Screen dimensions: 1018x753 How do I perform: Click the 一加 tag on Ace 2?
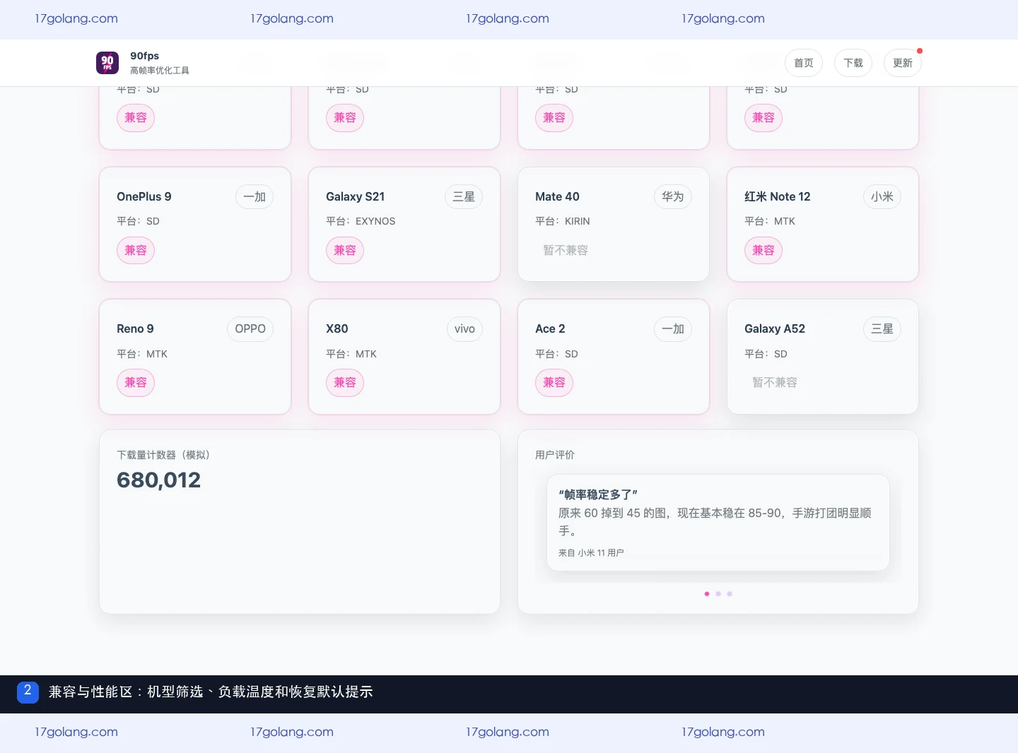point(673,328)
